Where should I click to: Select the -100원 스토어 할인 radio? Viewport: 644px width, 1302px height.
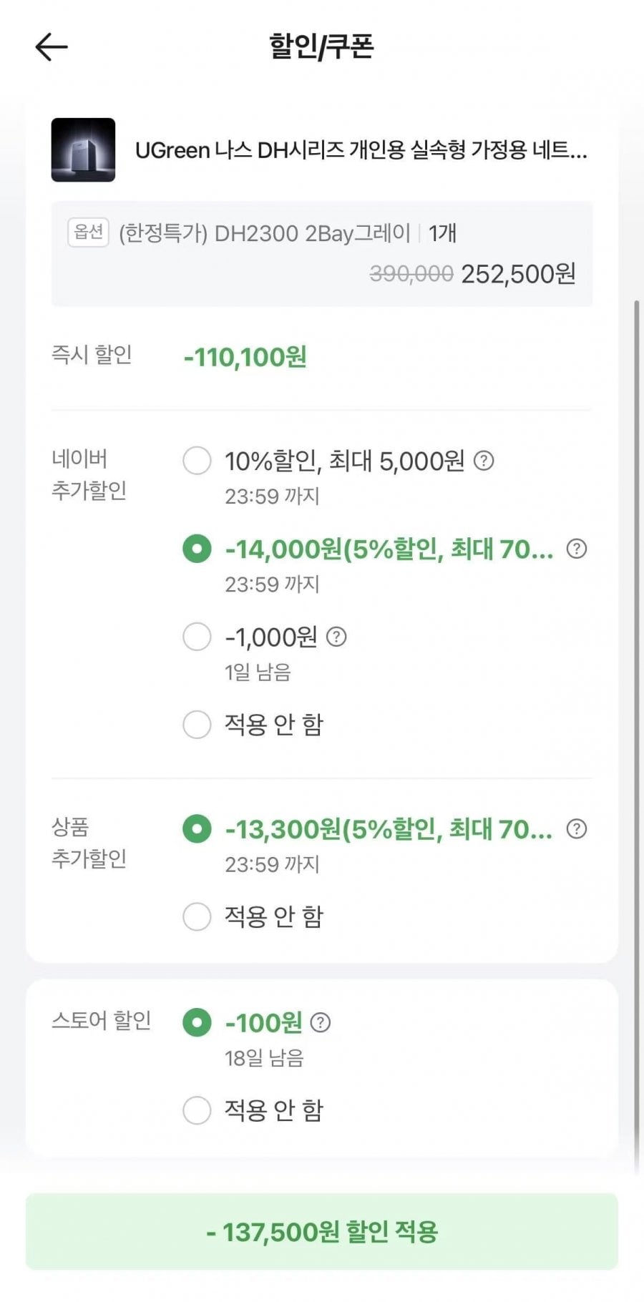(197, 1022)
